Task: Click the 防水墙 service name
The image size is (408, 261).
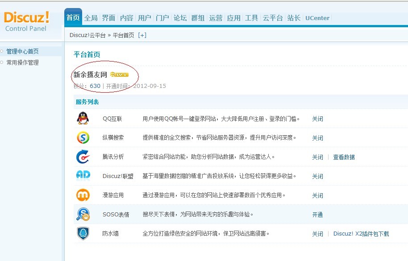Action: coord(110,233)
